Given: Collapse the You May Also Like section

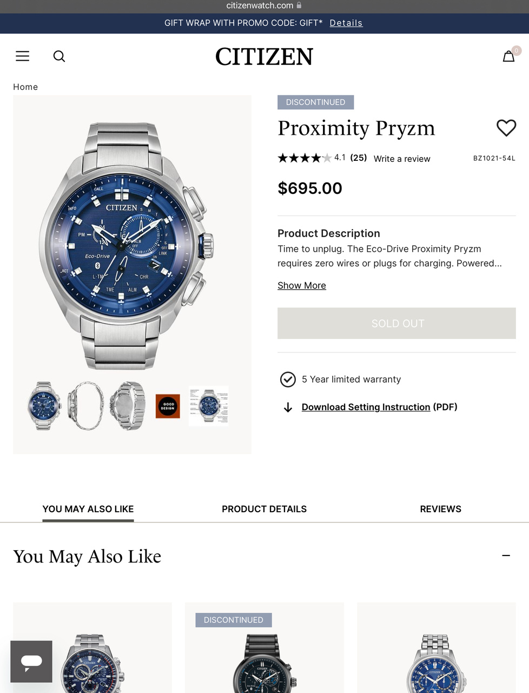Looking at the screenshot, I should click(506, 555).
